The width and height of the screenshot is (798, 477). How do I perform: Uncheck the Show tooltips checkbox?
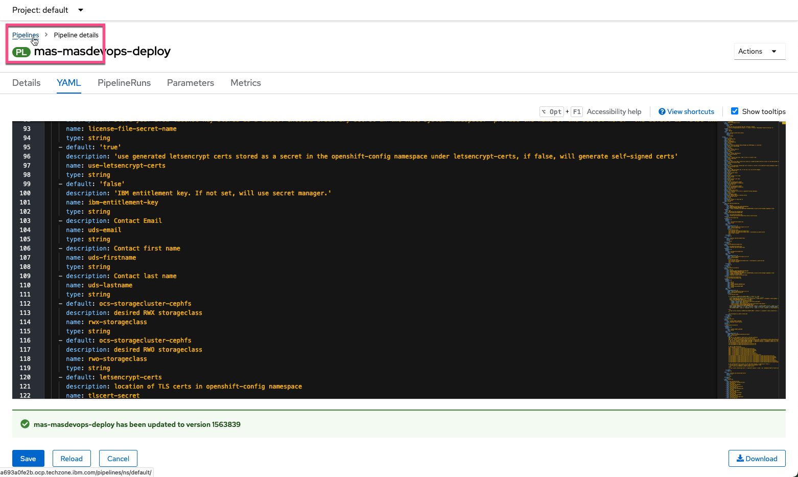(x=735, y=111)
